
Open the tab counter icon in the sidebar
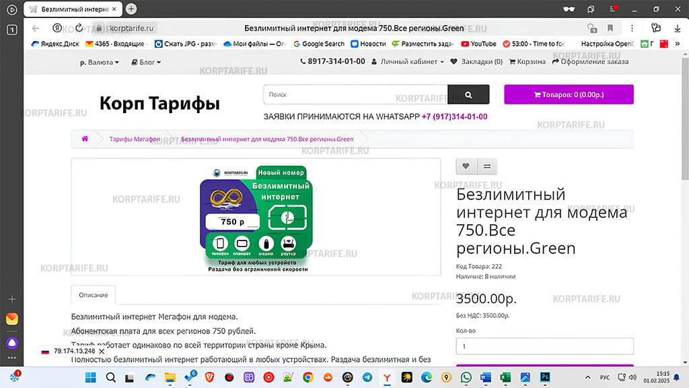(12, 30)
